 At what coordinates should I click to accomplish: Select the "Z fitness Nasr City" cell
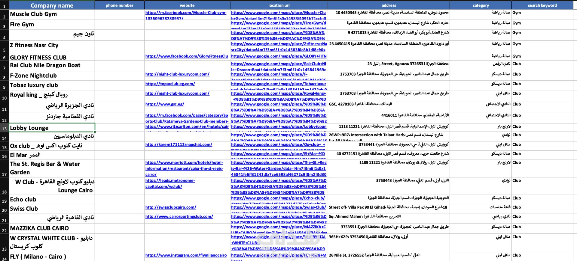click(x=52, y=47)
